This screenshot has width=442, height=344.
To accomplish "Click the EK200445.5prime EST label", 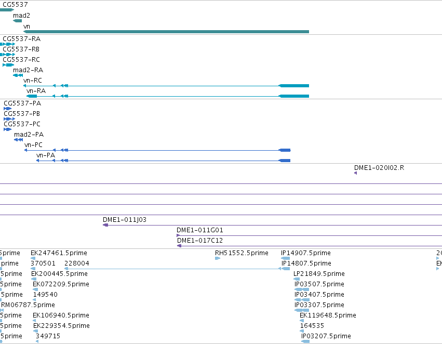I will pyautogui.click(x=60, y=274).
